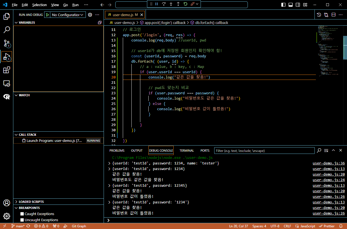347x229 pixels.
Task: Toggle the secondary side bar visibility
Action: click(298, 5)
